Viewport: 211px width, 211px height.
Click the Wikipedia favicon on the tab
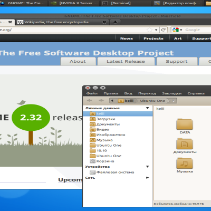coord(20,22)
